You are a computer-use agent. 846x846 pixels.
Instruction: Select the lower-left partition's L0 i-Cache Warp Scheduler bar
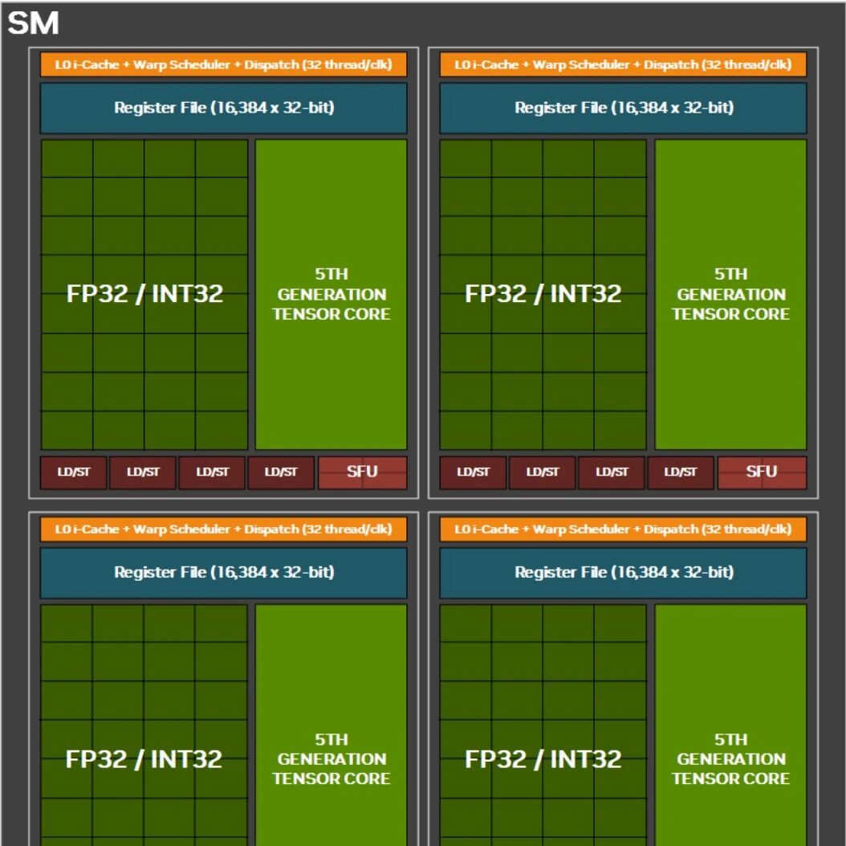click(x=223, y=529)
